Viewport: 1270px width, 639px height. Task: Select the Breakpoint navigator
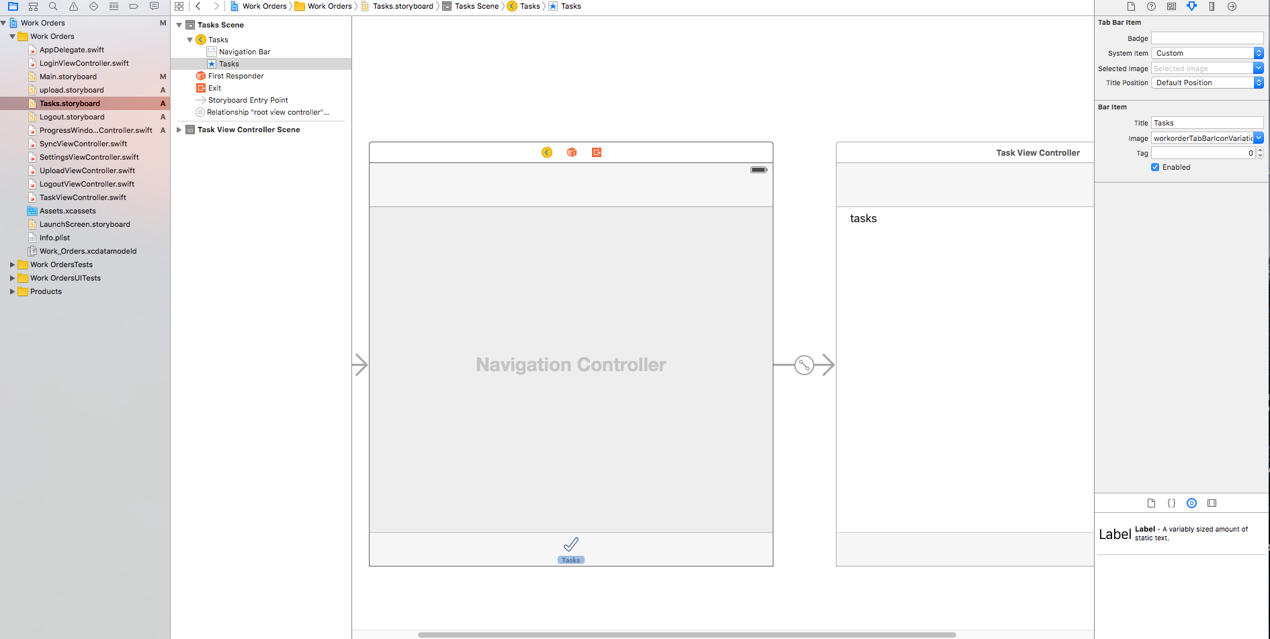[x=134, y=6]
